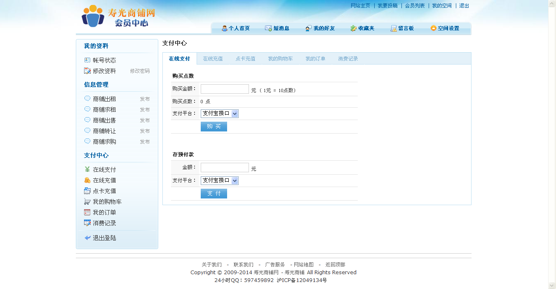Open the 我的订单 tab
The width and height of the screenshot is (556, 289).
(315, 59)
